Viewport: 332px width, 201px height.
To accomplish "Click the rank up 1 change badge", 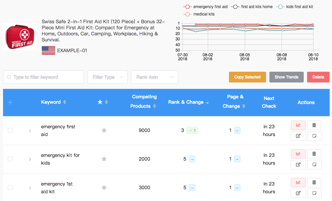I will click(192, 131).
